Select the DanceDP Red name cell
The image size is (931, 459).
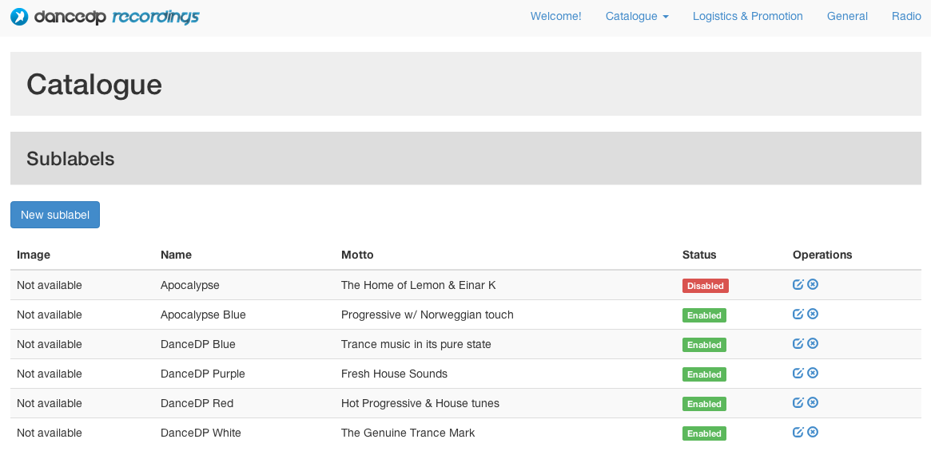point(197,403)
